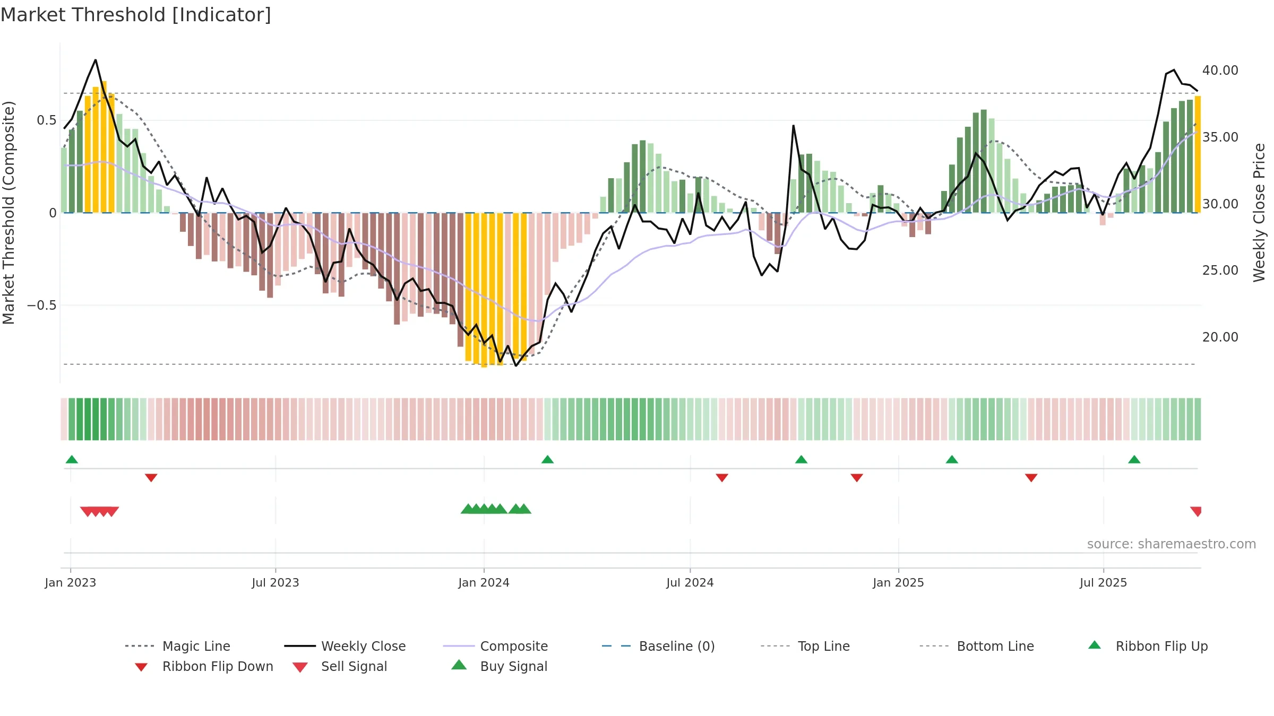The image size is (1274, 716).
Task: Click the Market Threshold [Indicator] title
Action: pos(136,15)
